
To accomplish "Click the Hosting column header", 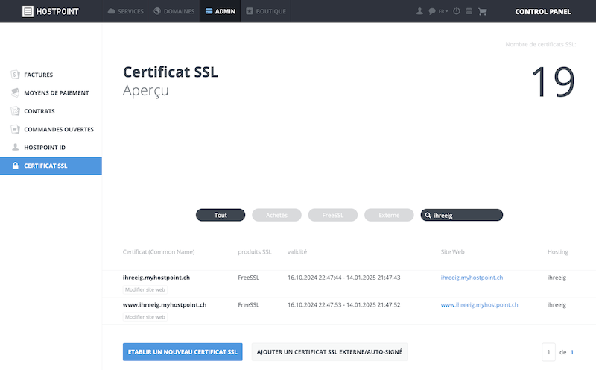I will 558,252.
